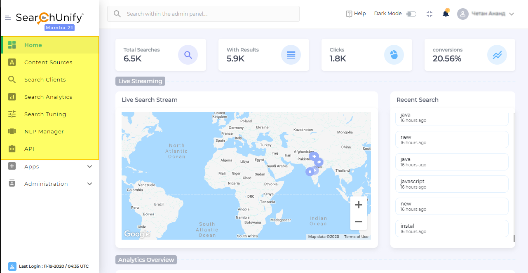Open the notifications bell icon
Viewport: 528px width, 273px height.
(x=446, y=14)
